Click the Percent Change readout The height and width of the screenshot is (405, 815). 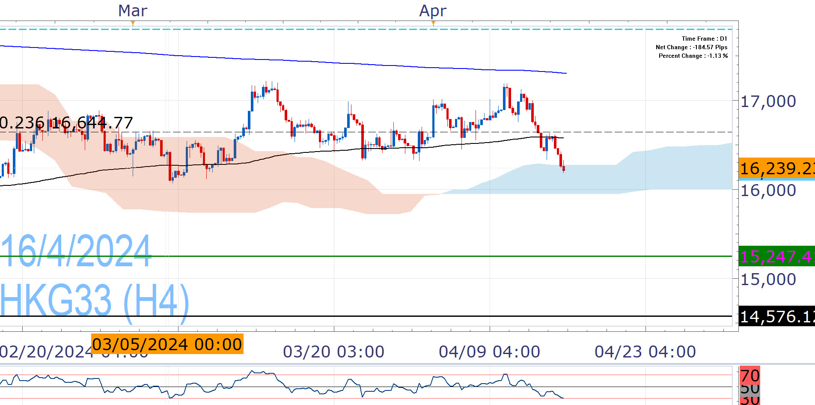[693, 56]
